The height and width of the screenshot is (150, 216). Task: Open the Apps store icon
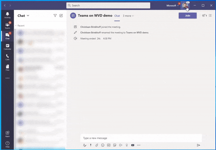click(8, 134)
